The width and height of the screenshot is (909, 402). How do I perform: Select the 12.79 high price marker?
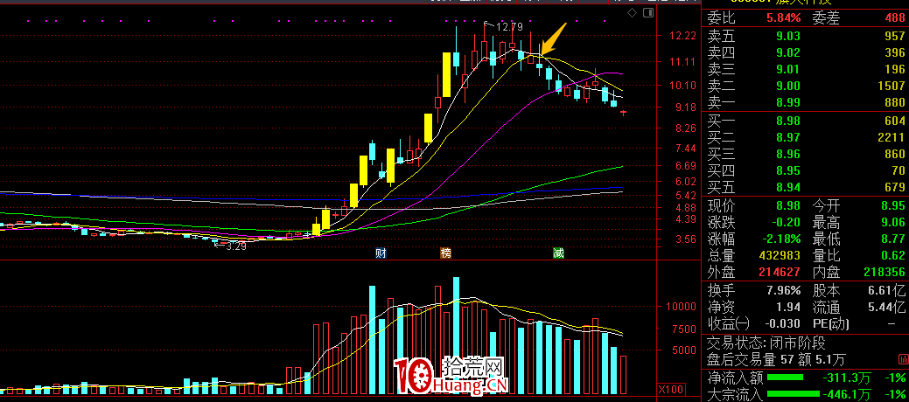coord(509,26)
